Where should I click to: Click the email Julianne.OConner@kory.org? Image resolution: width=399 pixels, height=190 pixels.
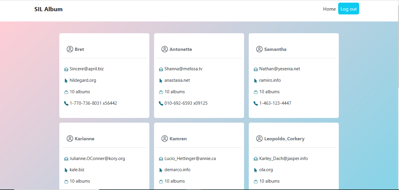(97, 158)
